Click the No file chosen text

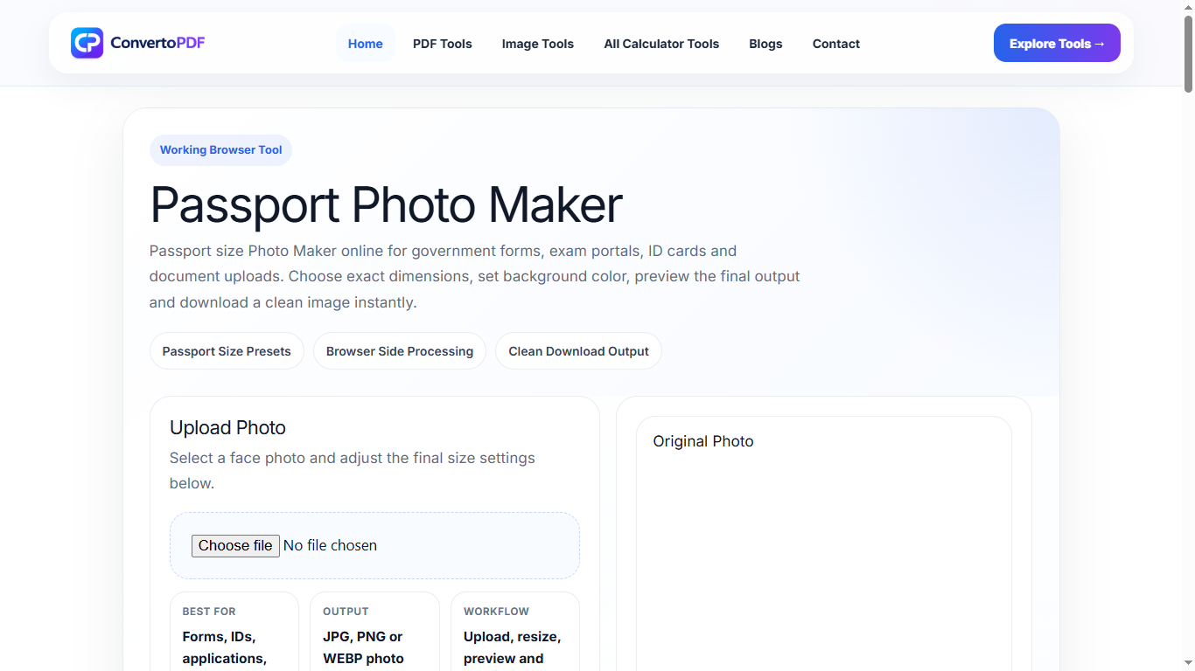click(330, 545)
